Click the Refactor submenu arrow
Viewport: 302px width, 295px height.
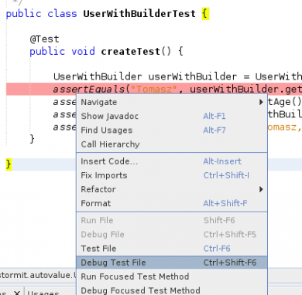point(261,189)
